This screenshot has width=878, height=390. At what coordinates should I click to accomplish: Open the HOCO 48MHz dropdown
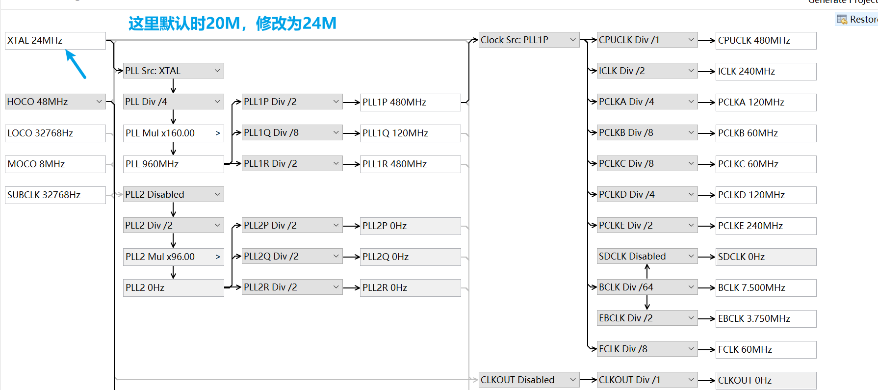(x=55, y=102)
